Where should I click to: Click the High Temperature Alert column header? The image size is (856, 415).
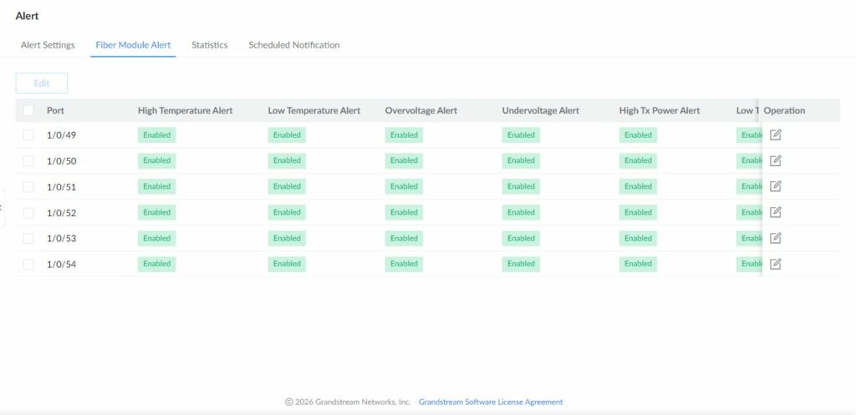click(x=185, y=111)
